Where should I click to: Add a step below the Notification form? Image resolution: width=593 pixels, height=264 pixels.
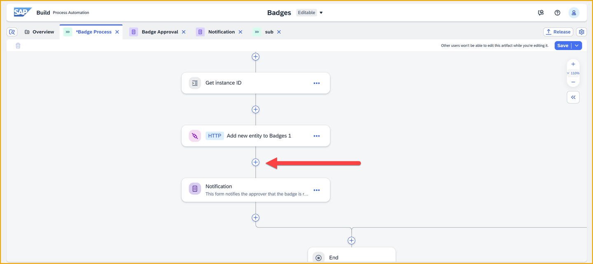click(256, 218)
